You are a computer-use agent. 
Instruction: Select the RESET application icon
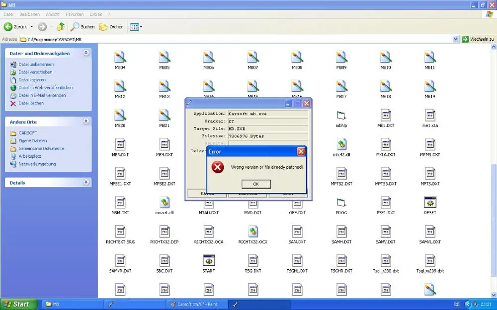[x=430, y=202]
